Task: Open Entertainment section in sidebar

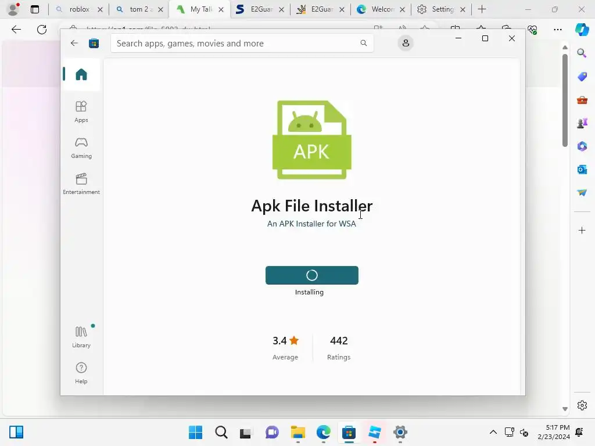Action: coord(81,184)
